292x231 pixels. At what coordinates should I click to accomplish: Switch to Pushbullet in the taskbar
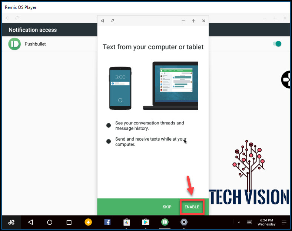165,222
